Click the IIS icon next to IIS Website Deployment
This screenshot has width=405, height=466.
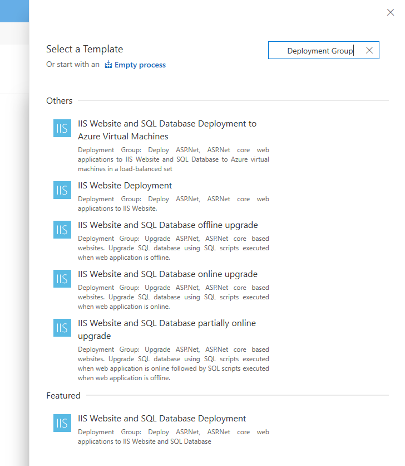[62, 190]
